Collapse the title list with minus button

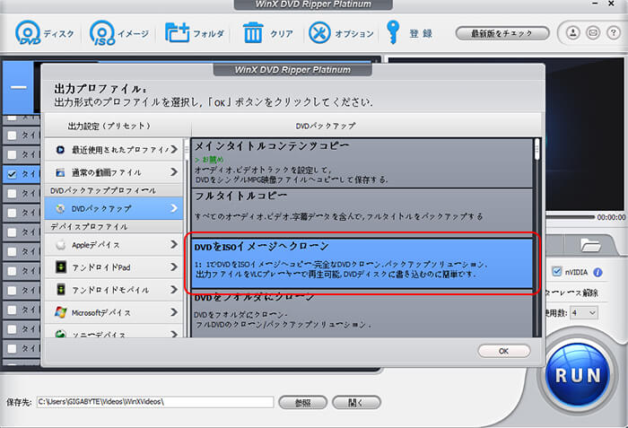click(x=19, y=87)
